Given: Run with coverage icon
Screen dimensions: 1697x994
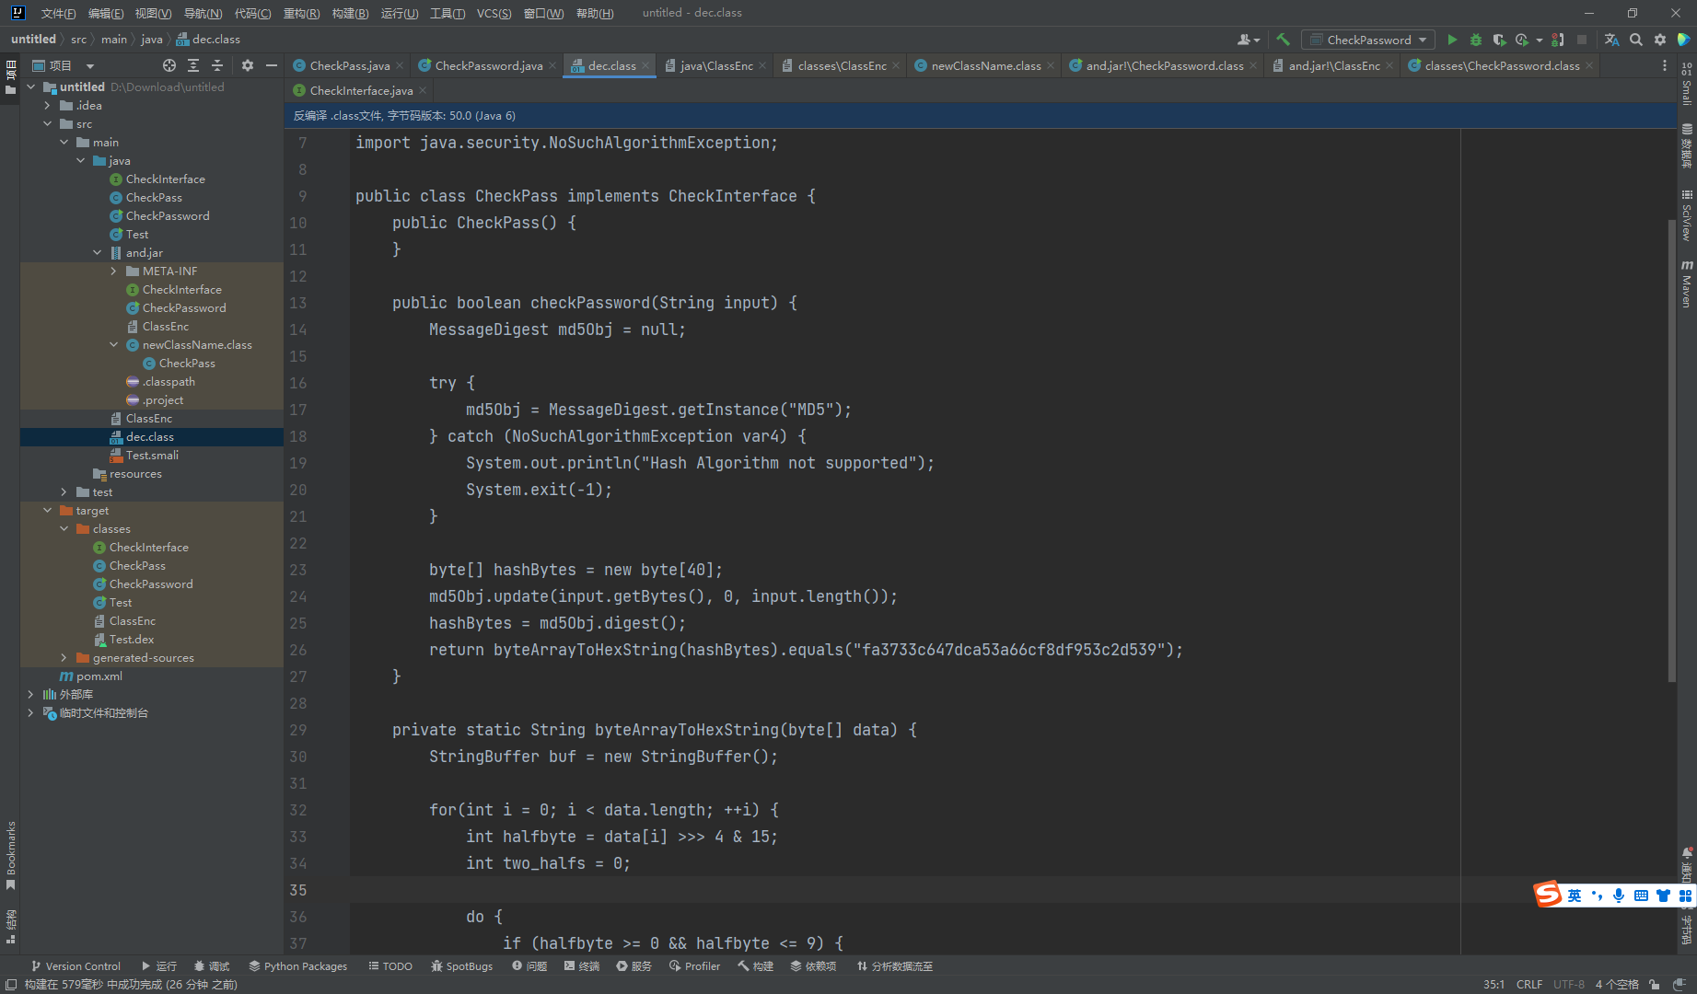Looking at the screenshot, I should pos(1499,40).
